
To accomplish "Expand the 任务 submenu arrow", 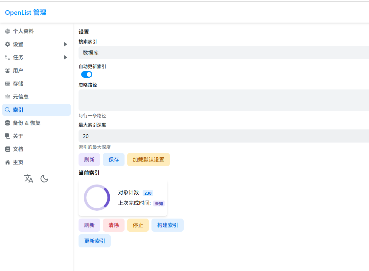I will (x=65, y=57).
